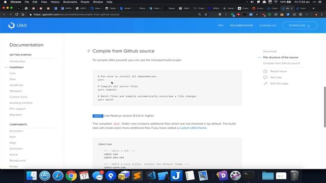Click the Wi-Fi icon in the menu bar
This screenshot has height=183, width=326.
(276, 2)
